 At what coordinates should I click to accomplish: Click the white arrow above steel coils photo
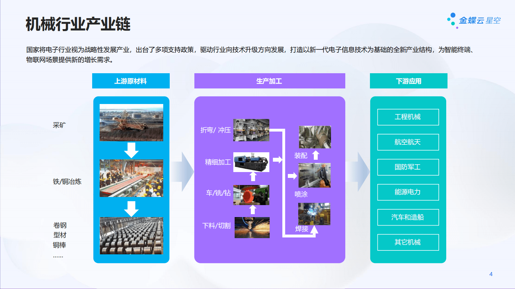tap(131, 209)
